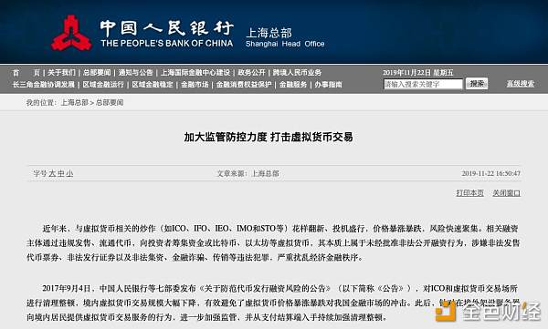Image resolution: width=548 pixels, height=329 pixels.
Task: Open the 高级搜索 advanced search link
Action: point(521,84)
